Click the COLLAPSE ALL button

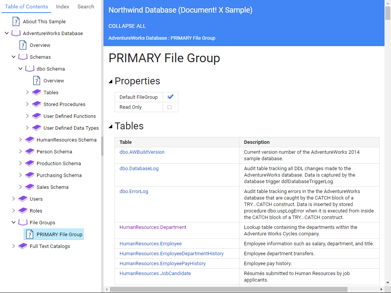127,26
